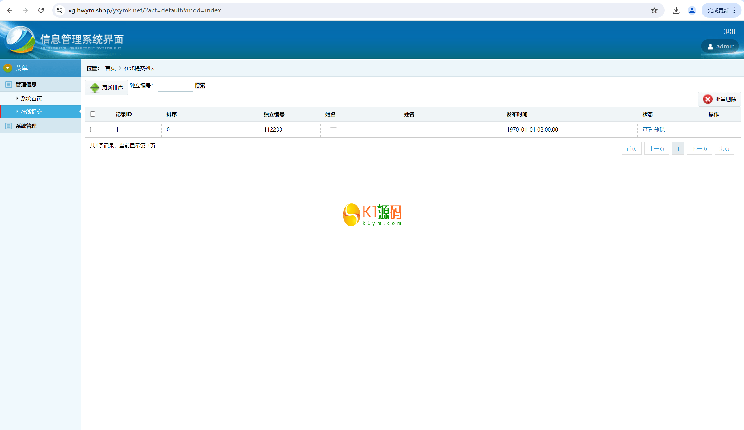
Task: Tick the checkbox for record 1
Action: coord(93,129)
